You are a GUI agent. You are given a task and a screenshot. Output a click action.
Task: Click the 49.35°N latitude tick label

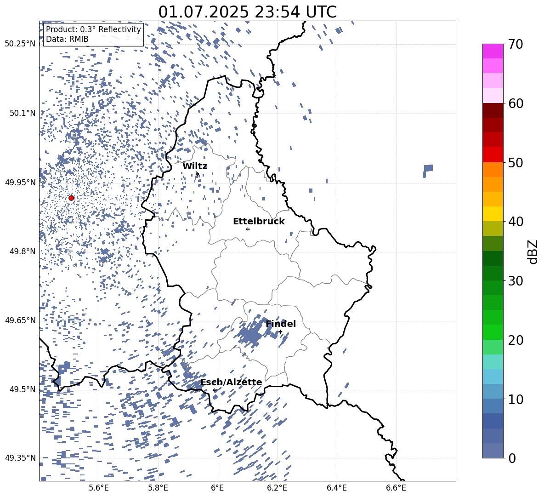20,458
